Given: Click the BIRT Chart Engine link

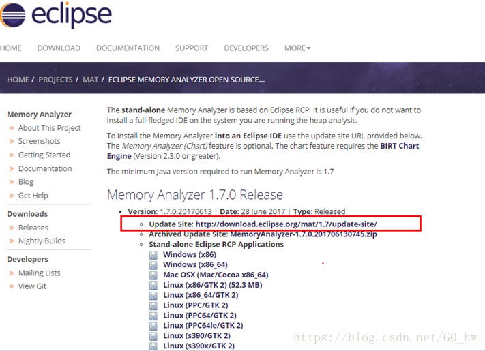Looking at the screenshot, I should coord(399,146).
